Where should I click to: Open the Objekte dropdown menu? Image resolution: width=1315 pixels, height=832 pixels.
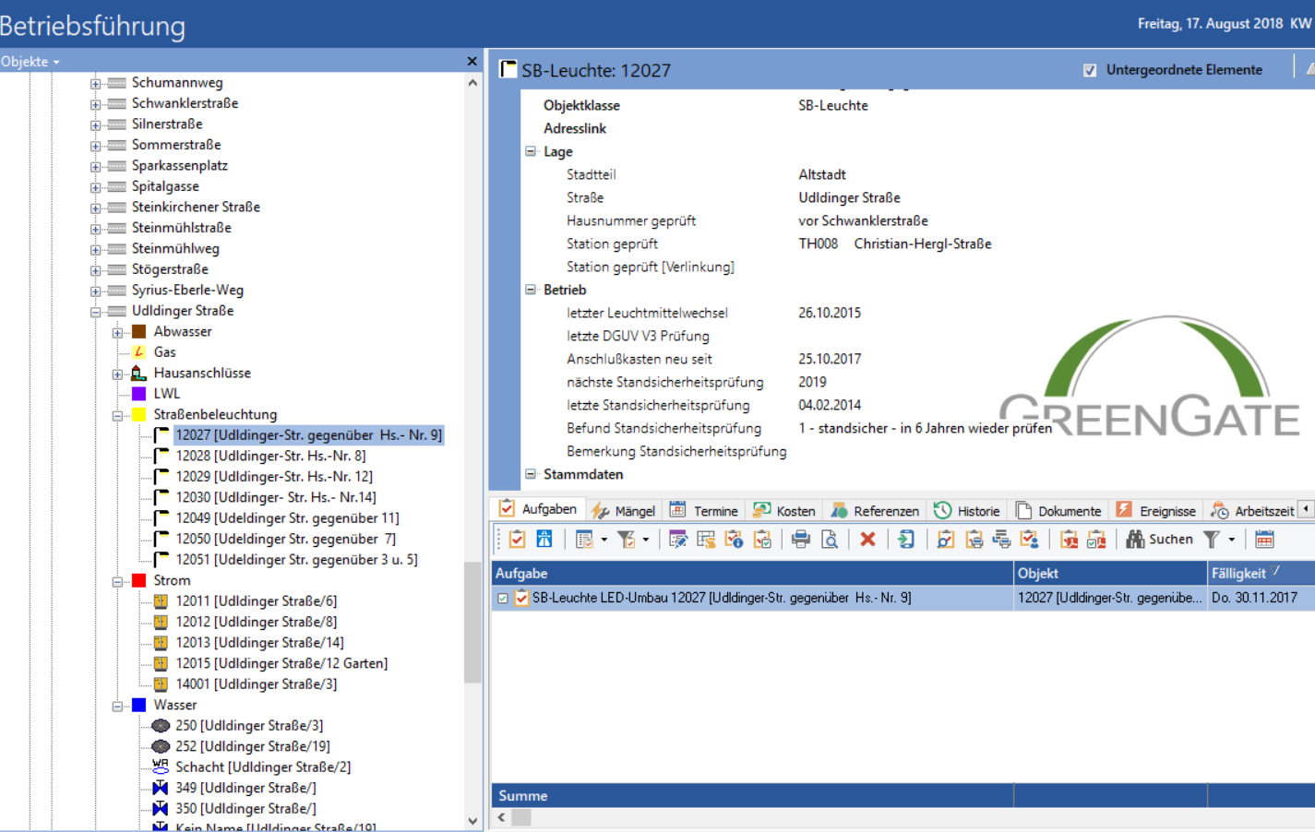[30, 62]
